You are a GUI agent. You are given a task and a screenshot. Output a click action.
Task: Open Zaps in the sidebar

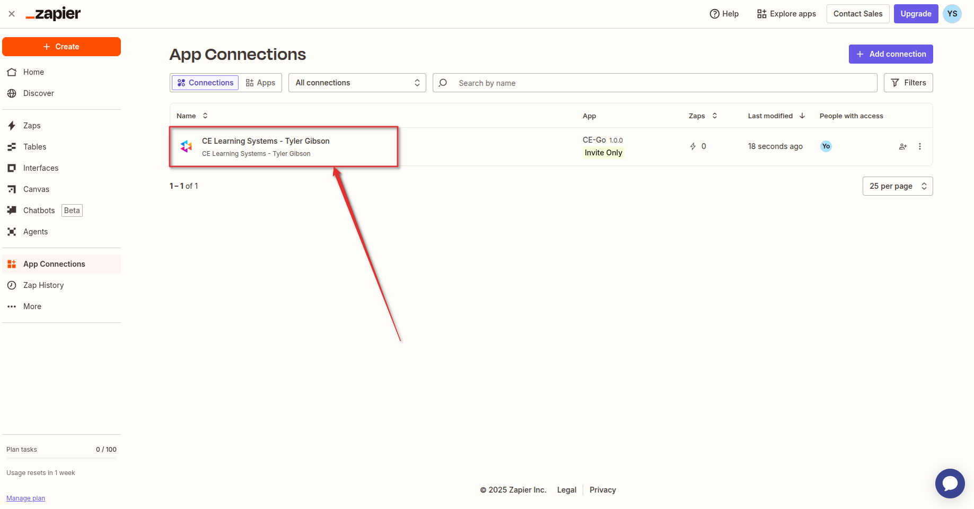tap(62, 126)
